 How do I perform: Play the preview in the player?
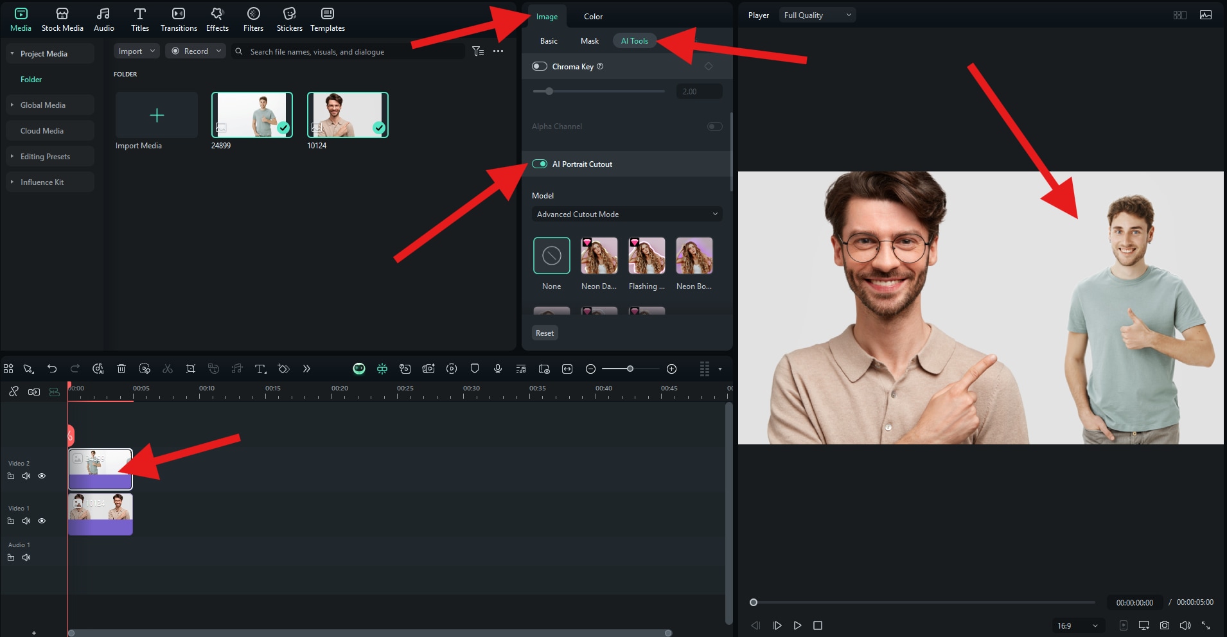(x=797, y=625)
